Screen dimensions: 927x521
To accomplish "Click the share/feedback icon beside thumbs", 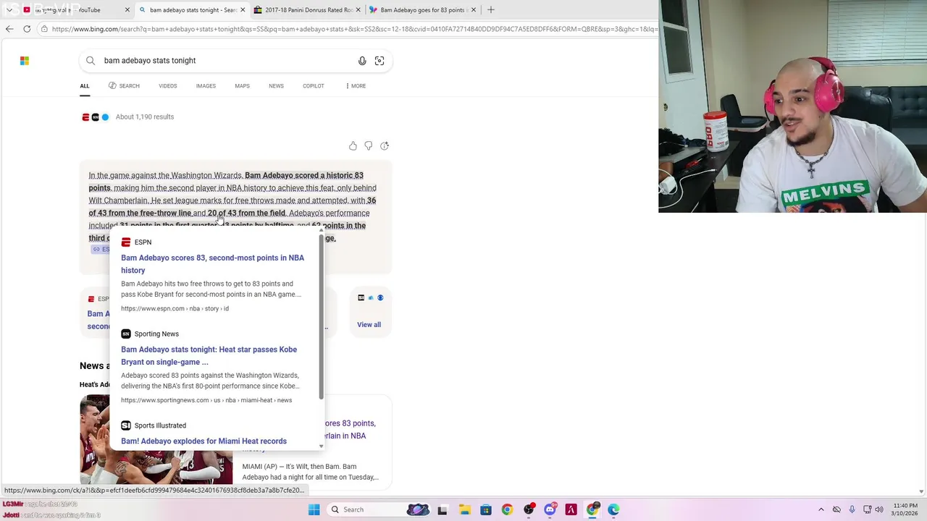I will (x=385, y=146).
